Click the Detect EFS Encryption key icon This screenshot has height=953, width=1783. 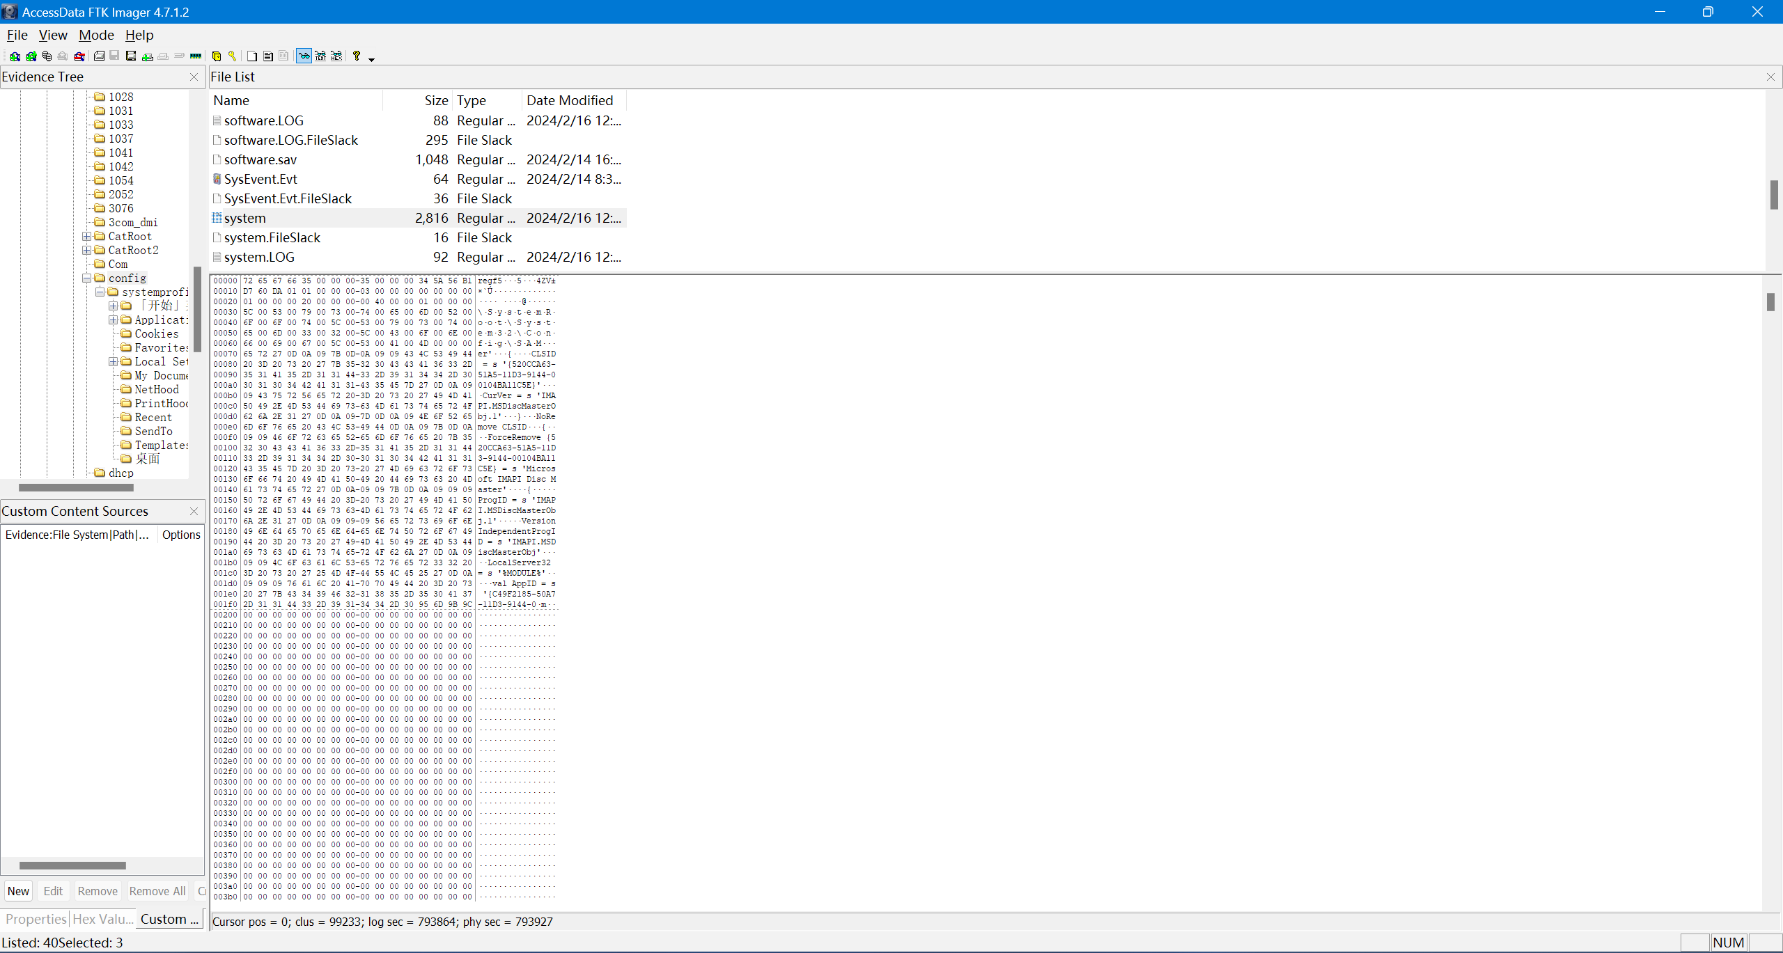232,56
